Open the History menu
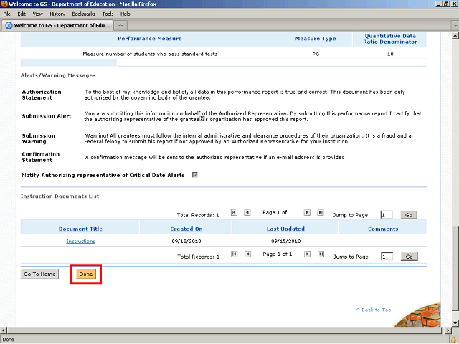Viewport: 459px width, 344px height. tap(57, 14)
